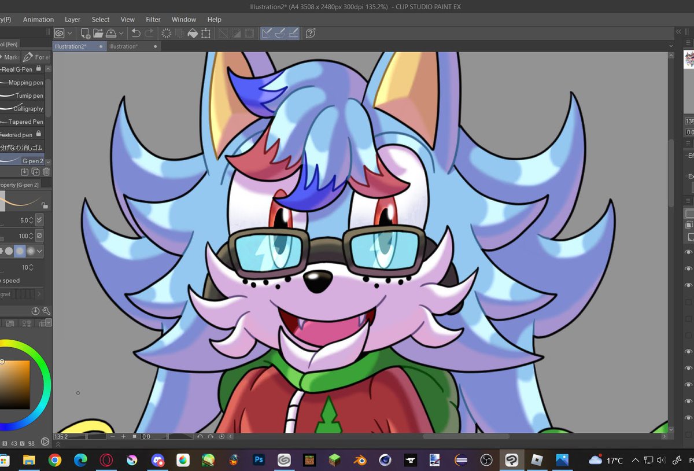Click the brush size stepper arrows
Image resolution: width=694 pixels, height=471 pixels.
[32, 220]
